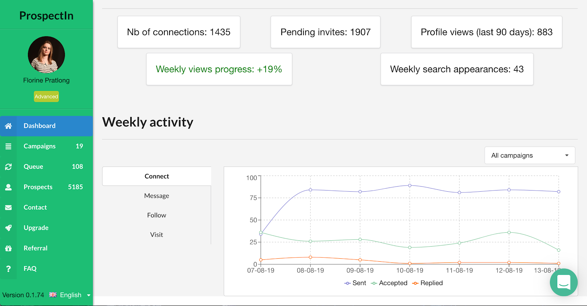Click the Campaigns list icon

(x=8, y=146)
